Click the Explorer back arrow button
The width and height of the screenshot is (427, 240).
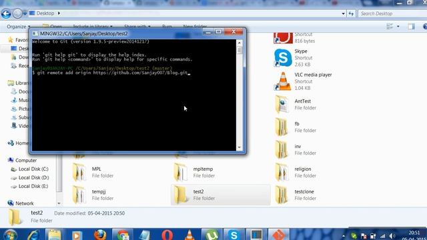(6, 13)
